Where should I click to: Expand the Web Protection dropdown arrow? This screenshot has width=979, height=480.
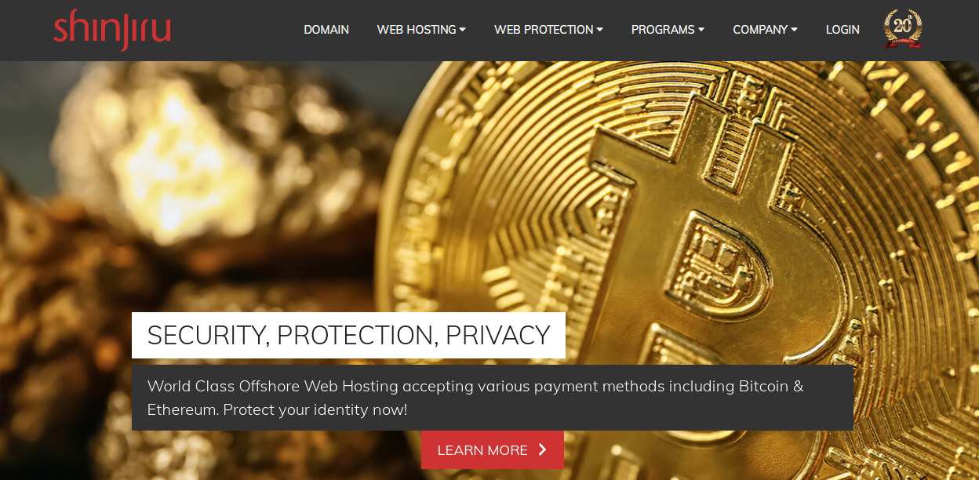[600, 30]
